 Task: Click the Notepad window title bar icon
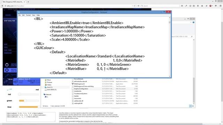pyautogui.click(x=19, y=12)
